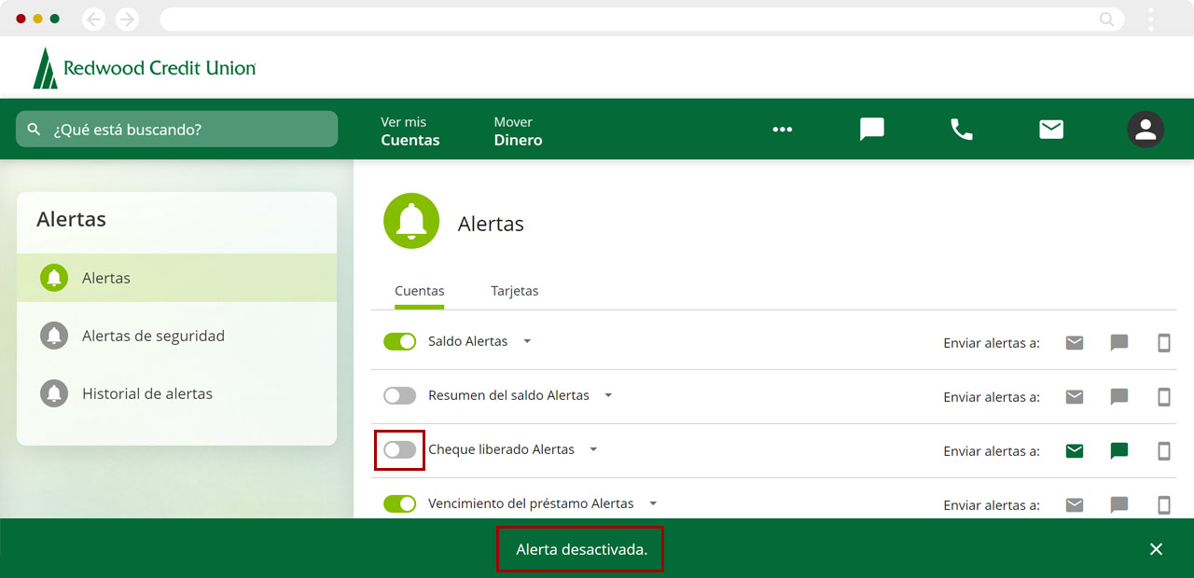This screenshot has width=1194, height=578.
Task: Go to Mover Dinero
Action: coord(518,131)
